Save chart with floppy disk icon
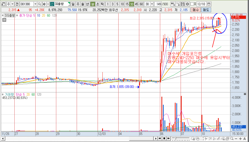 pos(182,4)
